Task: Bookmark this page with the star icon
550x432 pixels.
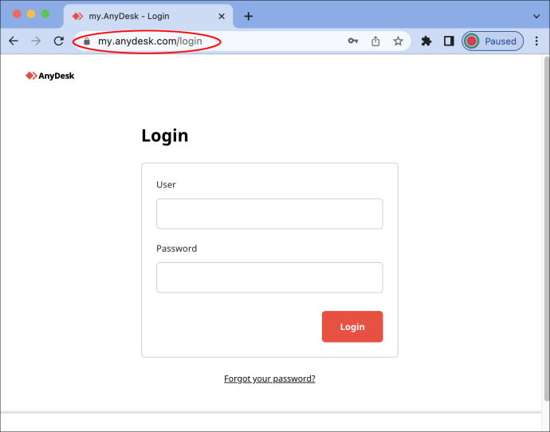Action: tap(398, 41)
